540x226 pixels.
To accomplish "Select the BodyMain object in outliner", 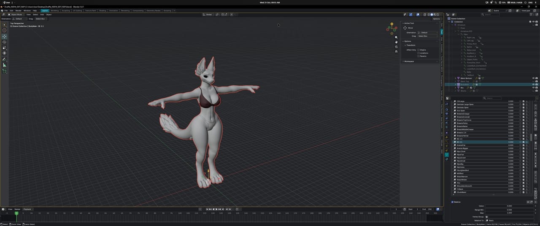I will 464,84.
